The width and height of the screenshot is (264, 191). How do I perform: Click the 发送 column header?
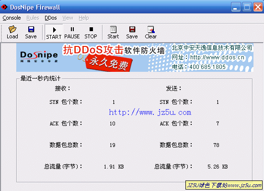[173, 89]
